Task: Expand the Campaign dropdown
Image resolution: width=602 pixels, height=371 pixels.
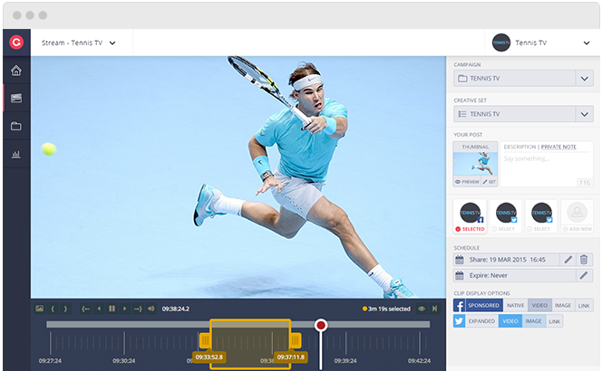Action: 584,79
